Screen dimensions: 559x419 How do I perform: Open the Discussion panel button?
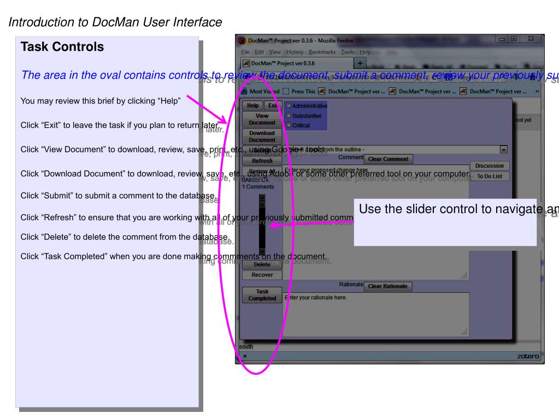coord(490,166)
